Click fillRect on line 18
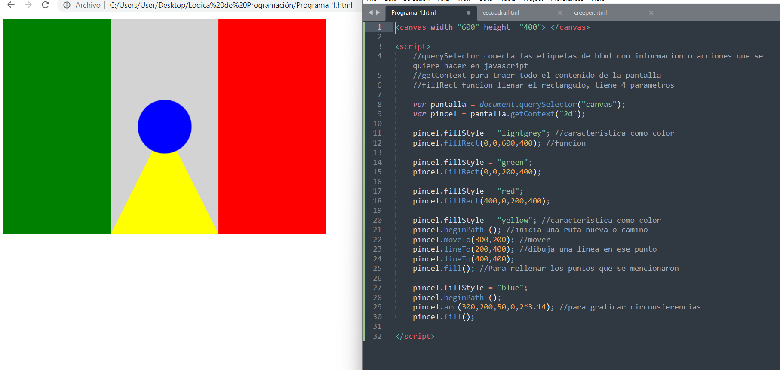The height and width of the screenshot is (370, 780). pyautogui.click(x=461, y=201)
